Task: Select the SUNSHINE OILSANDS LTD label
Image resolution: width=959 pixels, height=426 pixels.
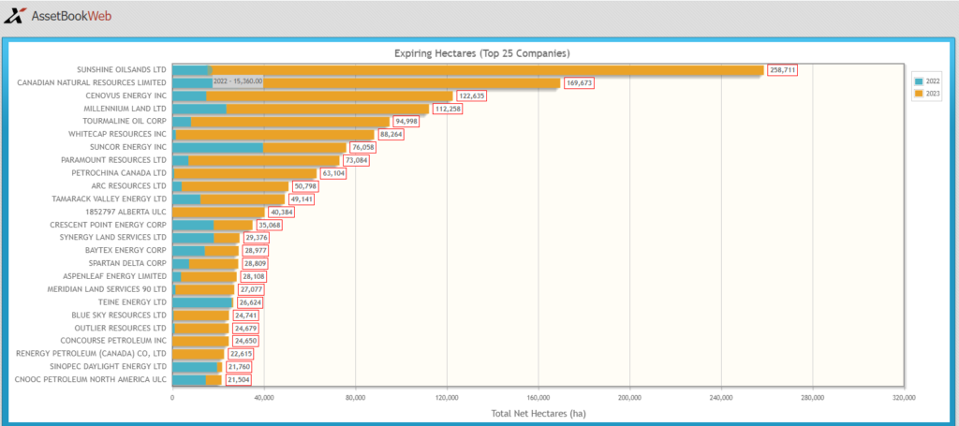Action: [x=121, y=69]
